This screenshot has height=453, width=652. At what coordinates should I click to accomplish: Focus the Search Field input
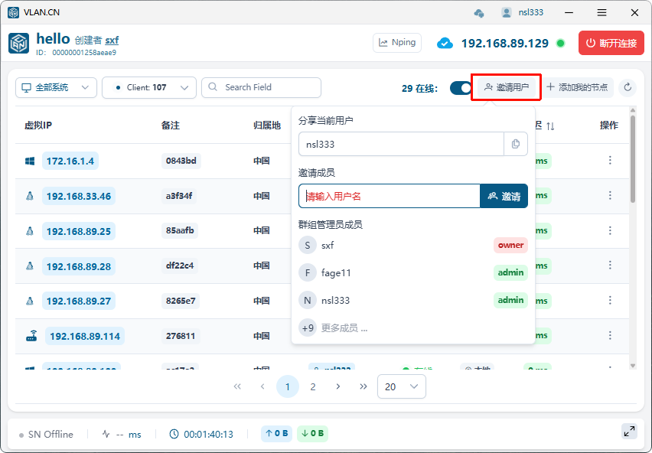click(x=261, y=87)
